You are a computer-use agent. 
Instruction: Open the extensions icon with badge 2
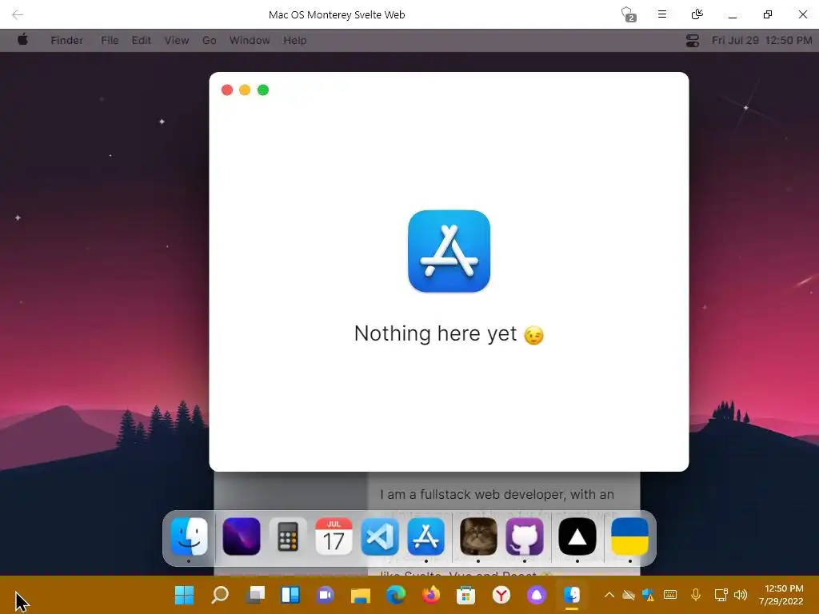[x=628, y=14]
